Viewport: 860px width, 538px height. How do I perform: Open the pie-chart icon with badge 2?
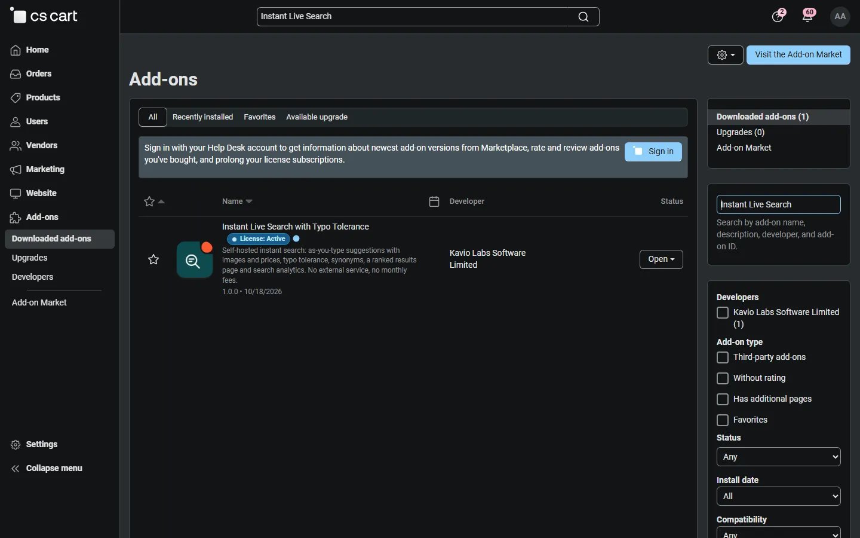click(778, 16)
